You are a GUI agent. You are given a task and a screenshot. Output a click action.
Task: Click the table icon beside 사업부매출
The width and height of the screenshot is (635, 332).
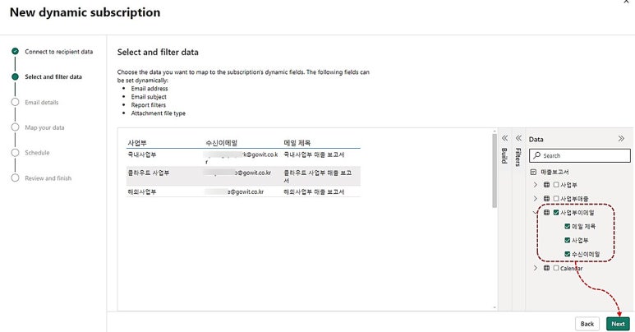pyautogui.click(x=547, y=198)
